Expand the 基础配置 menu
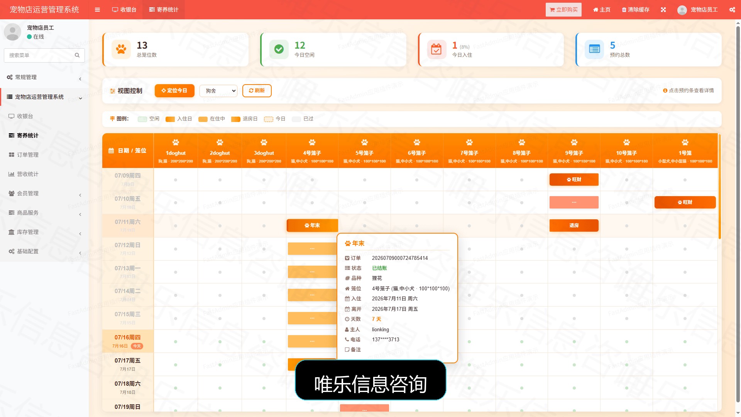This screenshot has width=741, height=417. 44,251
